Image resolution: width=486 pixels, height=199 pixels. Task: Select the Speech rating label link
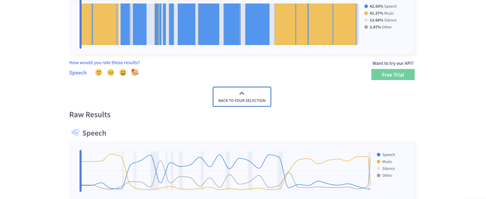click(78, 73)
